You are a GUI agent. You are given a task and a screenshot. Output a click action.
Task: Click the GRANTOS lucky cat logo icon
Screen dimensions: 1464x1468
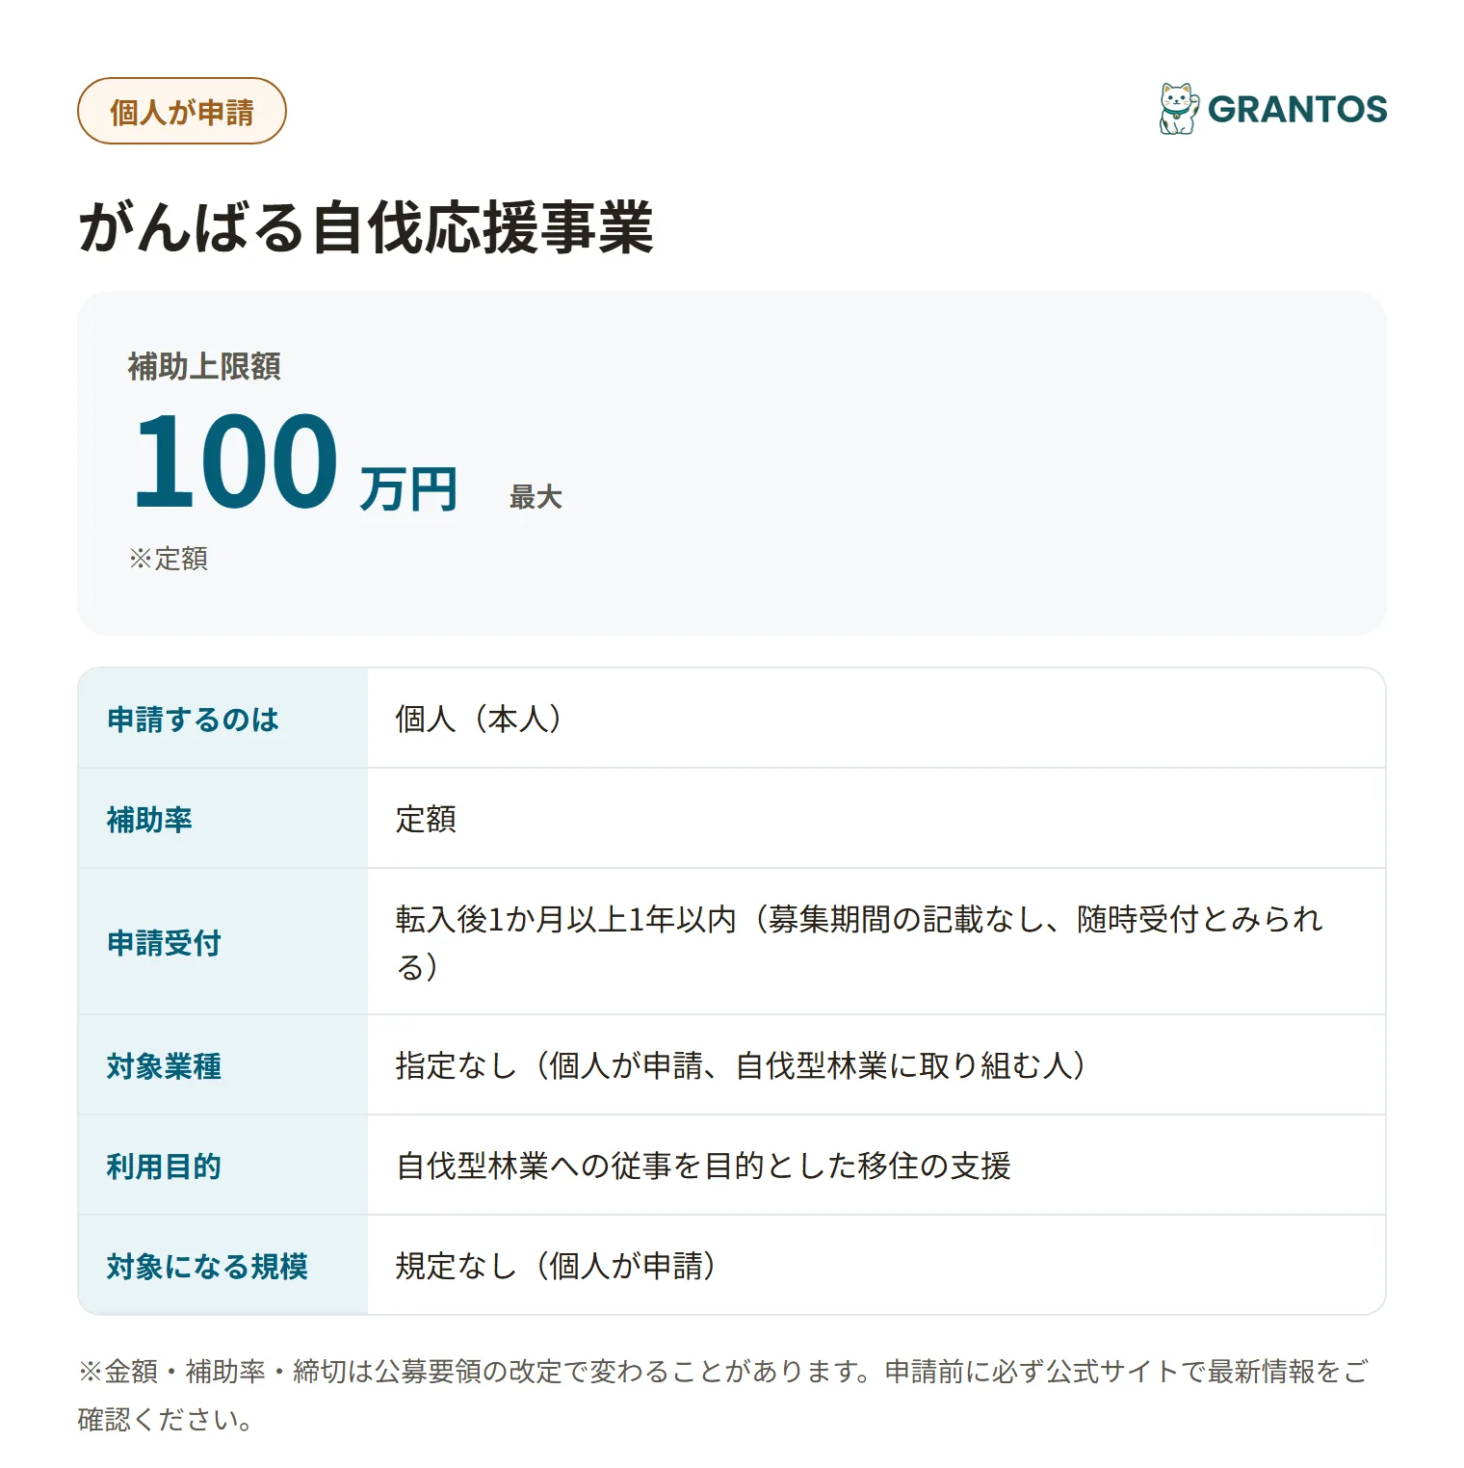(1179, 109)
